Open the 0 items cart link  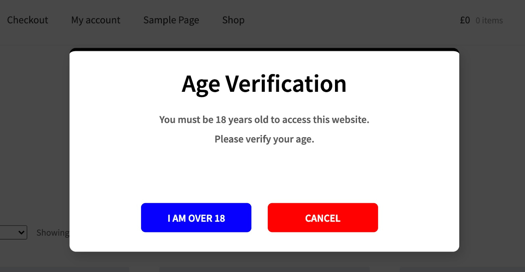[489, 20]
